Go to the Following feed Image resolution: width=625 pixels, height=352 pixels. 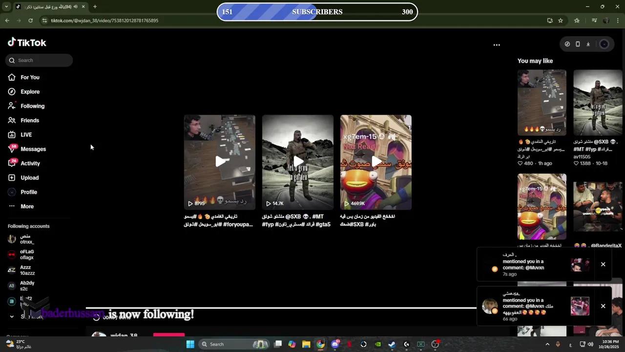26,106
